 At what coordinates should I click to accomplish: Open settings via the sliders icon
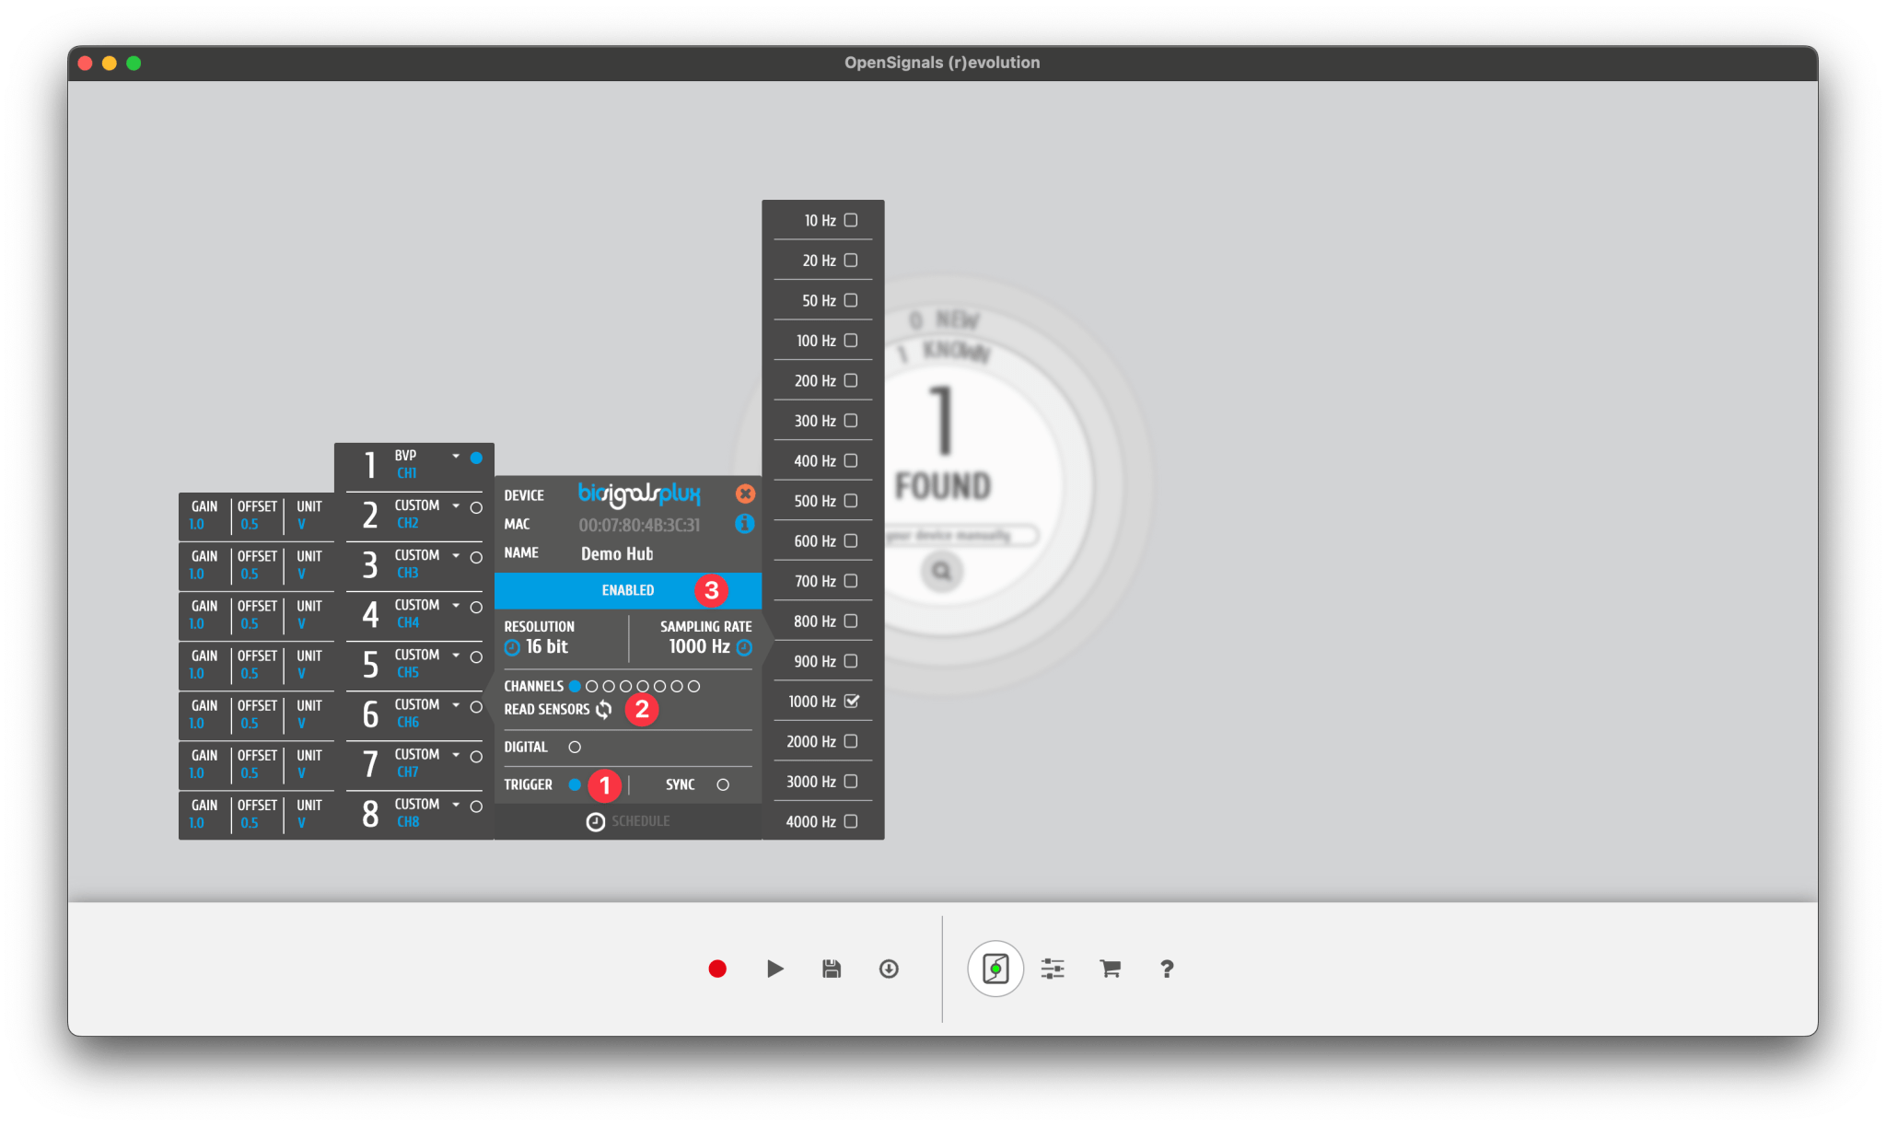click(1053, 969)
